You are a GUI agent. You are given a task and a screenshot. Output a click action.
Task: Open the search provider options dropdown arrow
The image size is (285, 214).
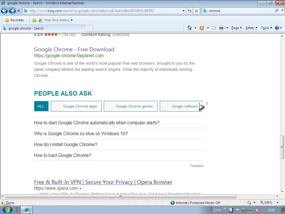[x=282, y=11]
